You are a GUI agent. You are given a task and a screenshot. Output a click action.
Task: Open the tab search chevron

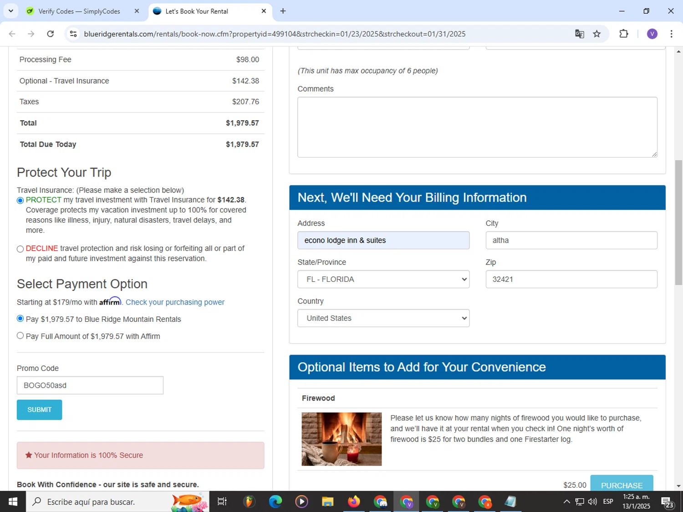pyautogui.click(x=11, y=11)
